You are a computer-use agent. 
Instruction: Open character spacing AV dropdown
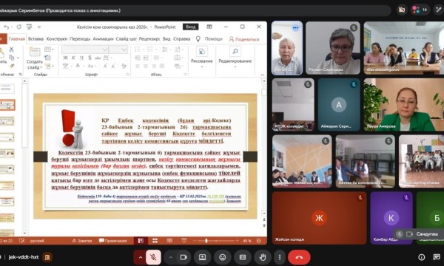(107, 58)
